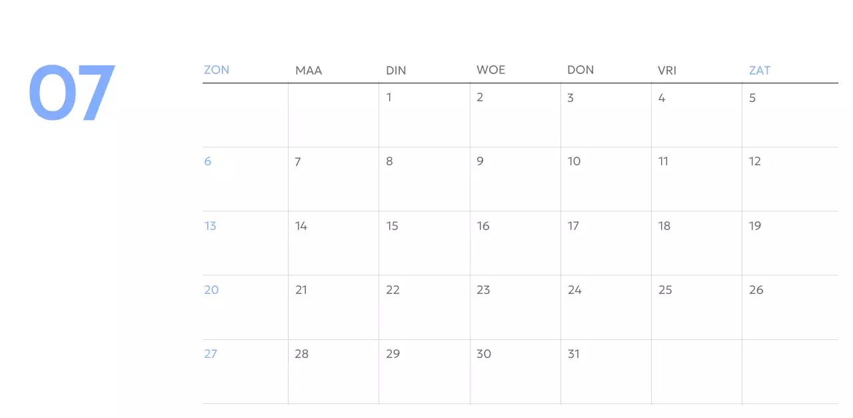This screenshot has width=853, height=418.
Task: Click the ZAT weekend header
Action: coord(760,71)
